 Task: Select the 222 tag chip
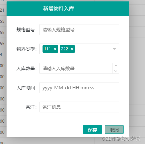[67, 49]
